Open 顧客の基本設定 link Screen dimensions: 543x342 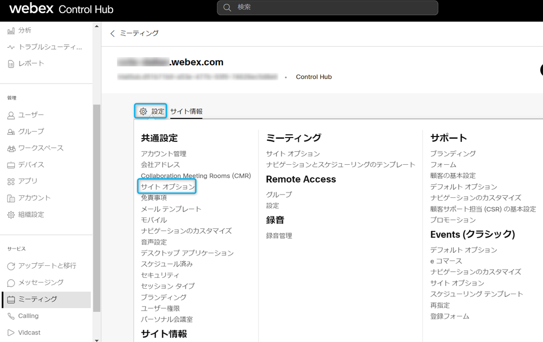click(453, 176)
